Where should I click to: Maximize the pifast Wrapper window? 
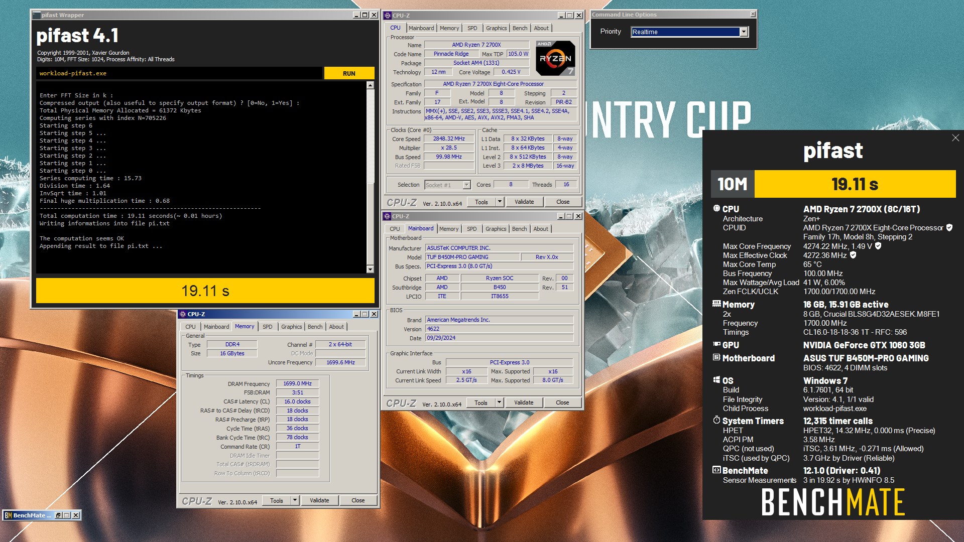[x=365, y=15]
